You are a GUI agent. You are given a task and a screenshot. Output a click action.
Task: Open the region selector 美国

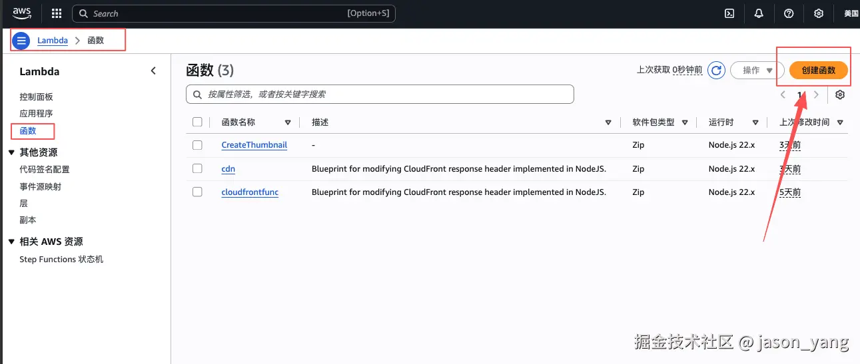851,13
